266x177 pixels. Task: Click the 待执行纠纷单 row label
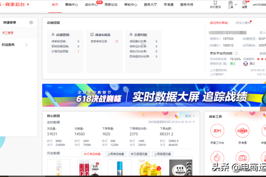click(139, 51)
